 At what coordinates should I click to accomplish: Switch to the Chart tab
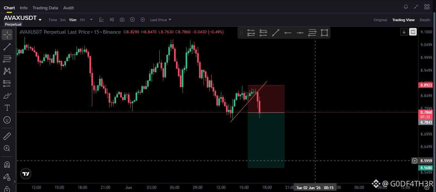(9, 8)
